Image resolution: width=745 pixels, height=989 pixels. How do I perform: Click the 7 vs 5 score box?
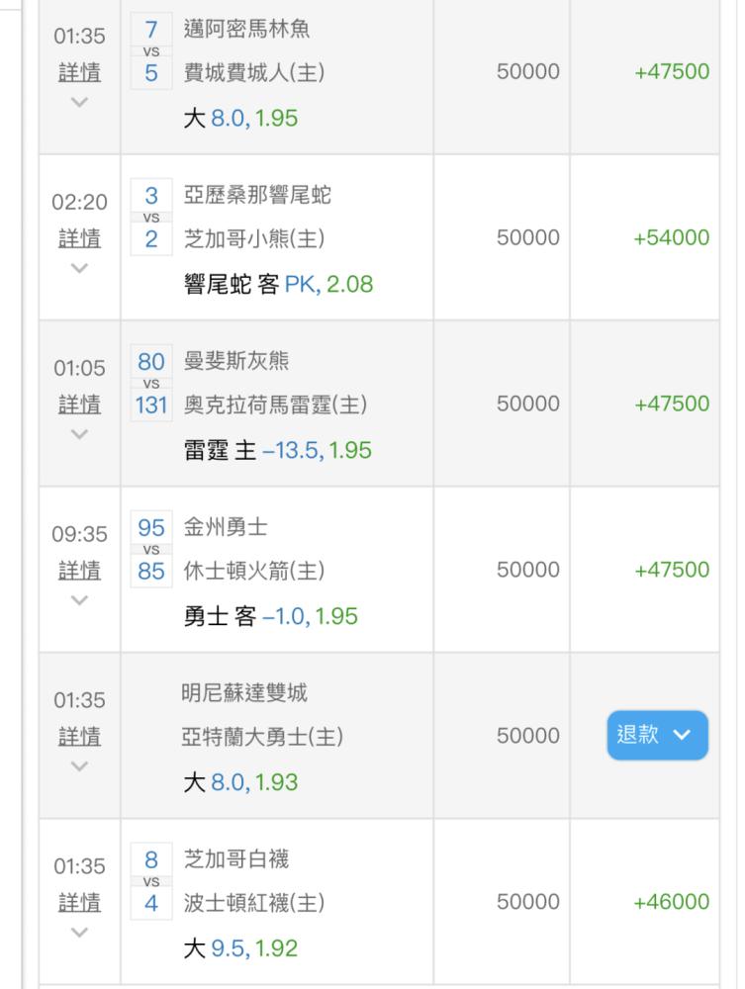pos(151,51)
